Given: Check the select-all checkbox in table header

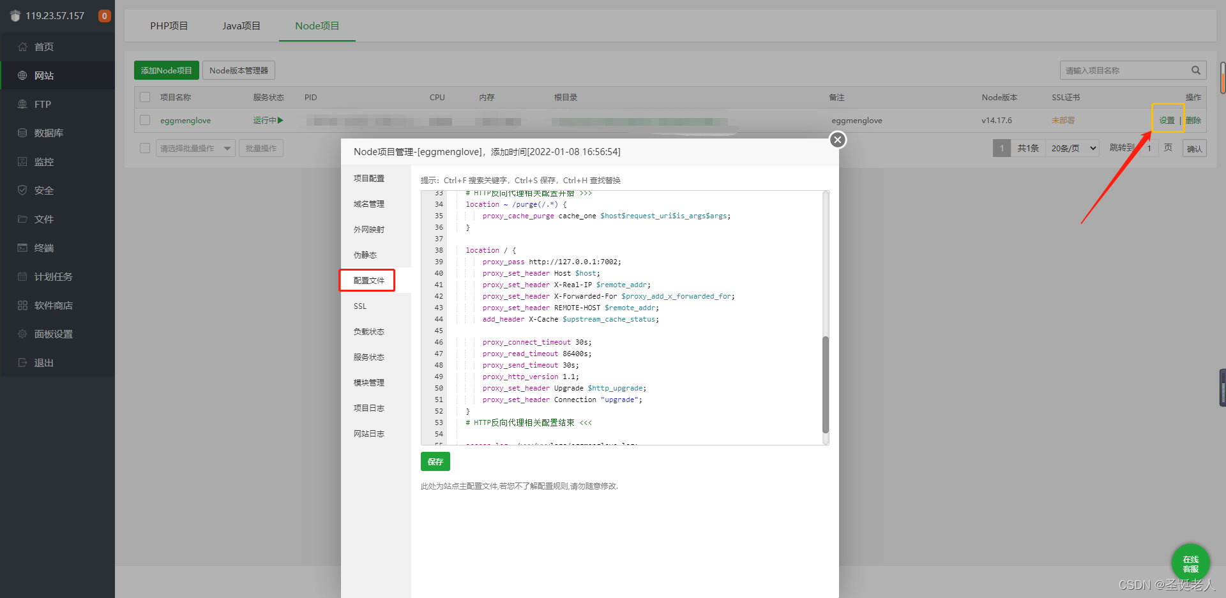Looking at the screenshot, I should pyautogui.click(x=145, y=97).
